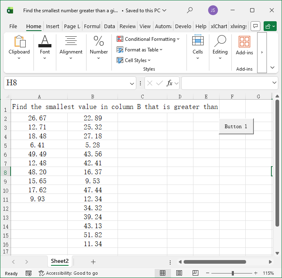The width and height of the screenshot is (282, 278).
Task: Click the Insert Function fx icon
Action: tap(169, 83)
